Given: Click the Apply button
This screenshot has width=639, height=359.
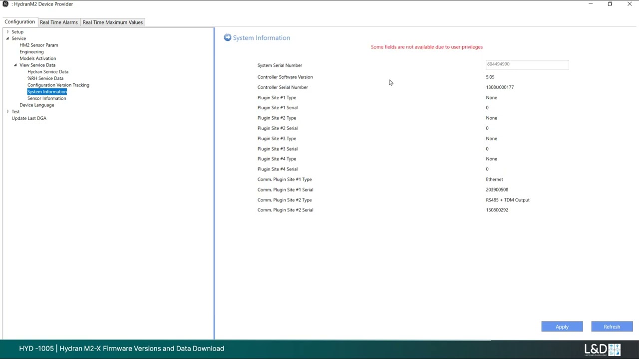Looking at the screenshot, I should (562, 327).
